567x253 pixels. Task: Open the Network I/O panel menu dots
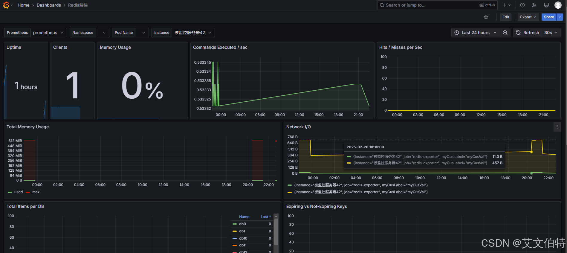[557, 127]
